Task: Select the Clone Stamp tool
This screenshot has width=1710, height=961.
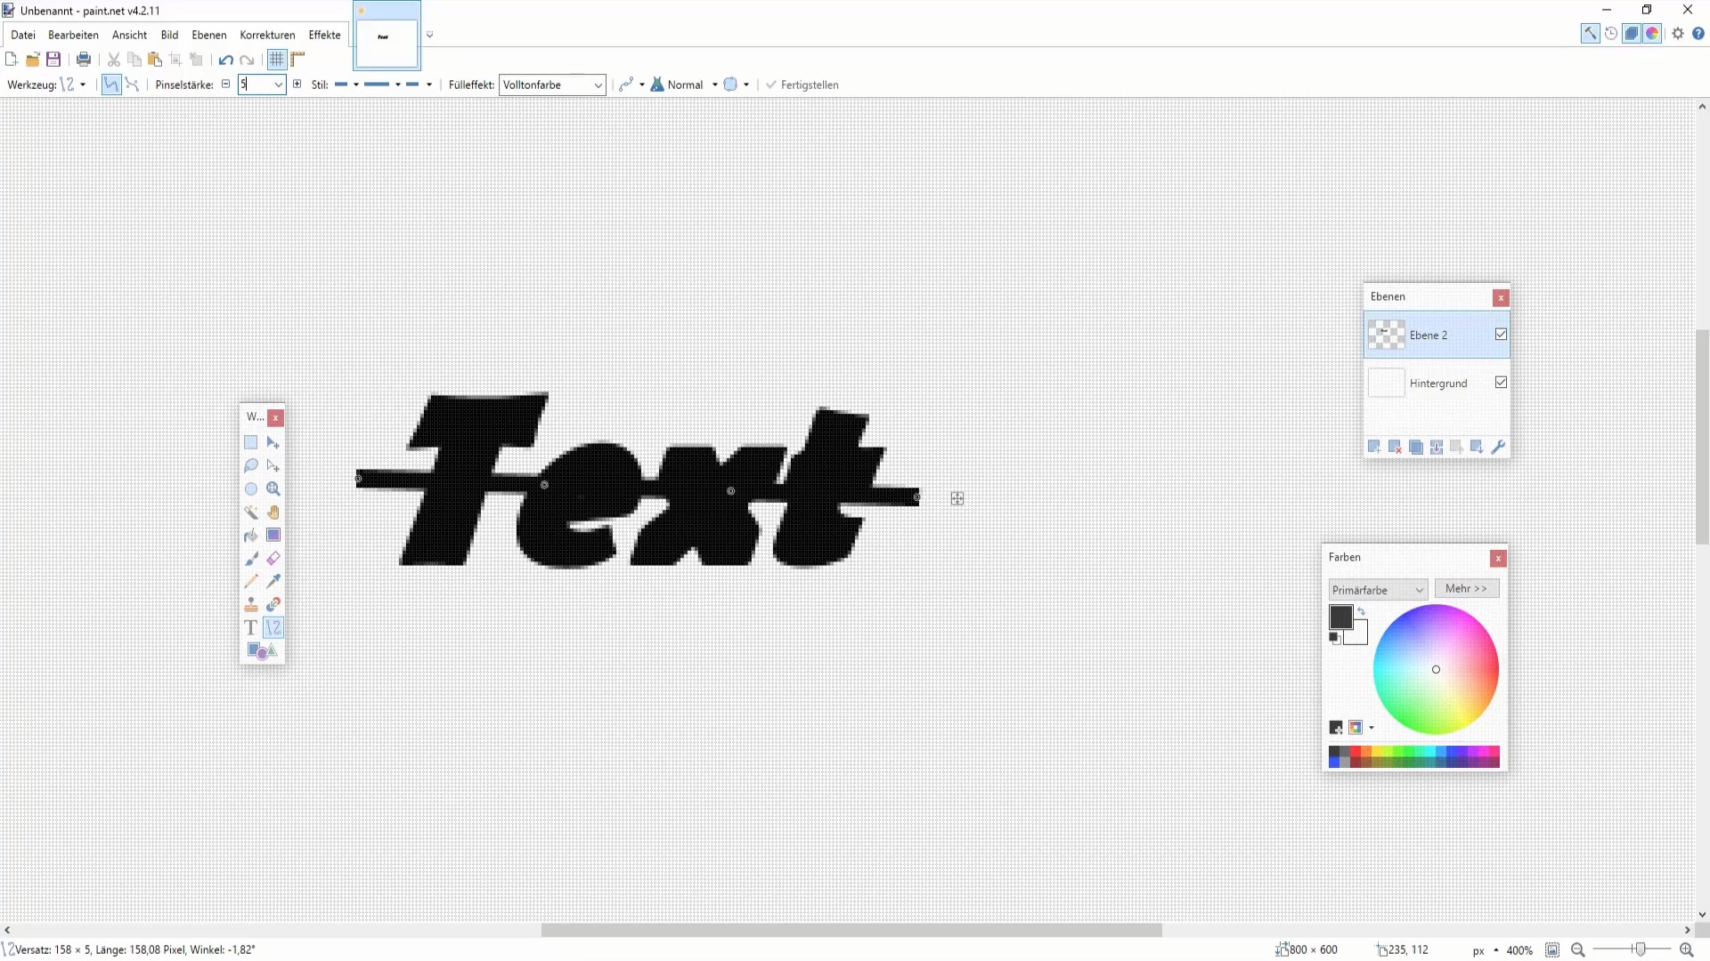Action: coord(251,605)
